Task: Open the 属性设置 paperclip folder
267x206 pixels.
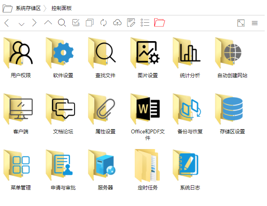Action: [102, 109]
